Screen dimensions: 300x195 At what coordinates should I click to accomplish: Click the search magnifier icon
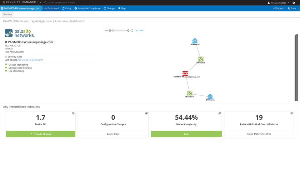pos(45,2)
